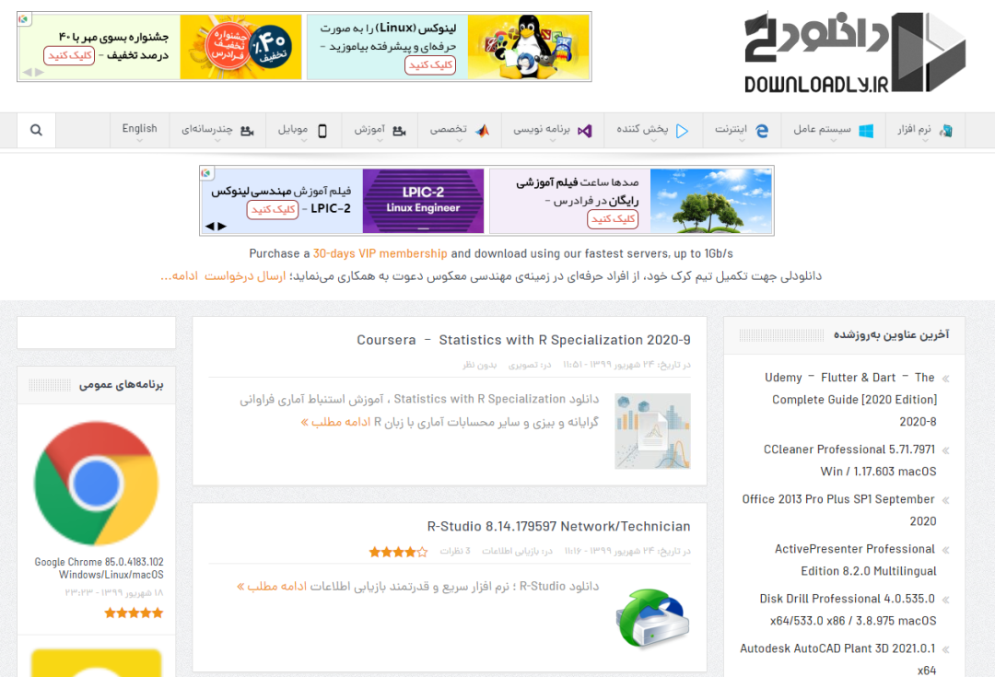
Task: Click the next arrow on the middle ad banner
Action: tap(222, 226)
